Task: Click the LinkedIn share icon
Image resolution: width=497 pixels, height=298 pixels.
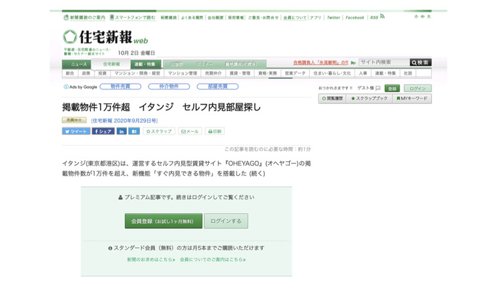Action: click(x=122, y=131)
